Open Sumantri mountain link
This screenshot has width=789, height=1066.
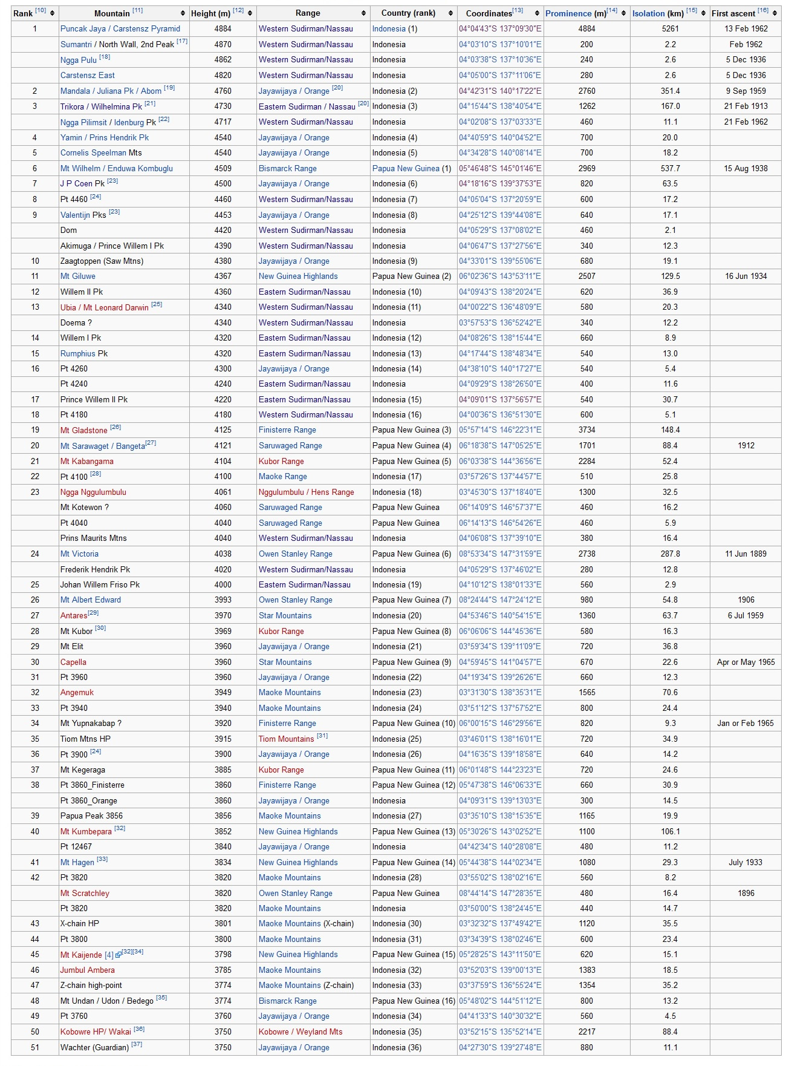(x=76, y=44)
